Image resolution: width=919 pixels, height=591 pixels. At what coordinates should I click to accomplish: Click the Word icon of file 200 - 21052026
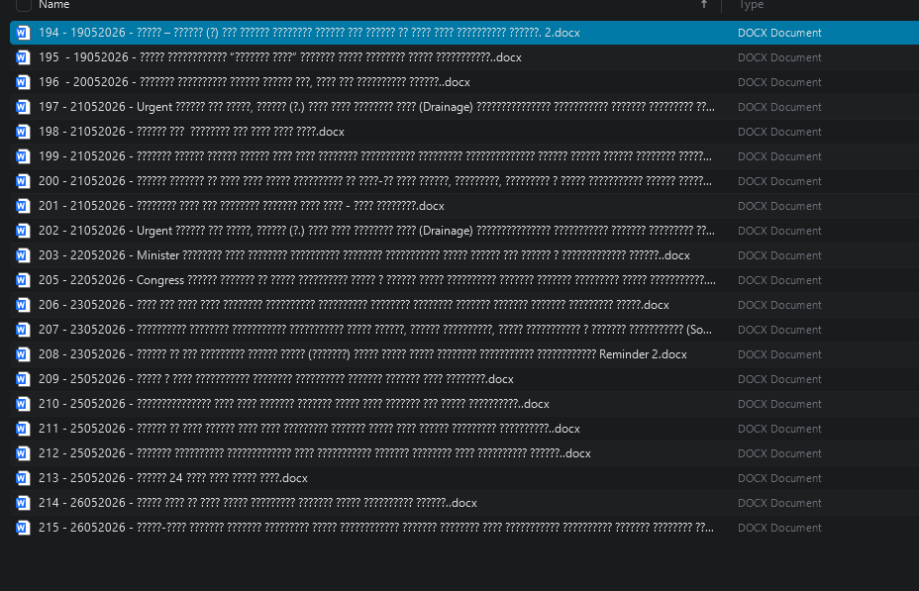tap(23, 181)
